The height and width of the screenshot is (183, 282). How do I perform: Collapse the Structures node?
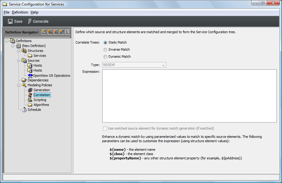[18, 51]
